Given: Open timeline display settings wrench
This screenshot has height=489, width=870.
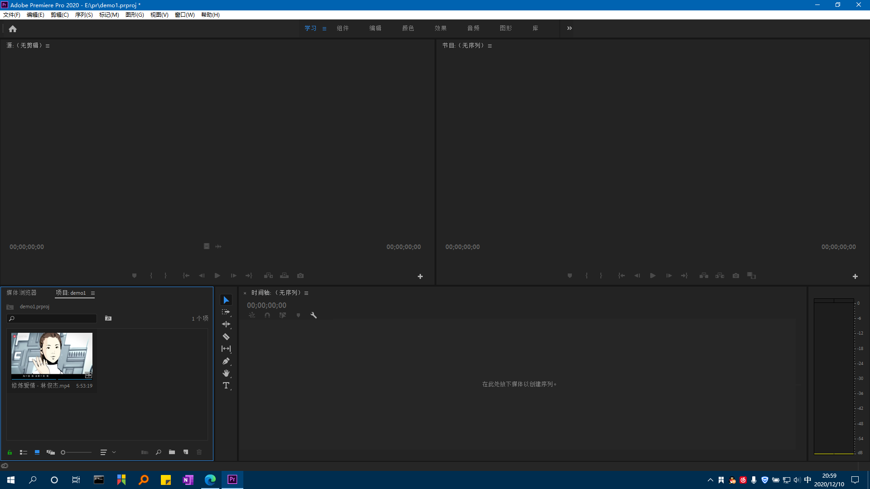Looking at the screenshot, I should coord(314,315).
